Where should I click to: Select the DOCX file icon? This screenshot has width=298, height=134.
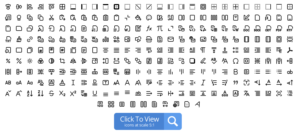tap(257, 29)
